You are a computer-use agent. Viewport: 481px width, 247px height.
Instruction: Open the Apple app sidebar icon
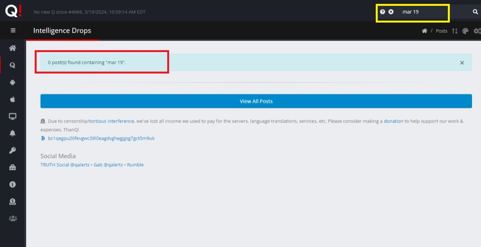click(12, 99)
